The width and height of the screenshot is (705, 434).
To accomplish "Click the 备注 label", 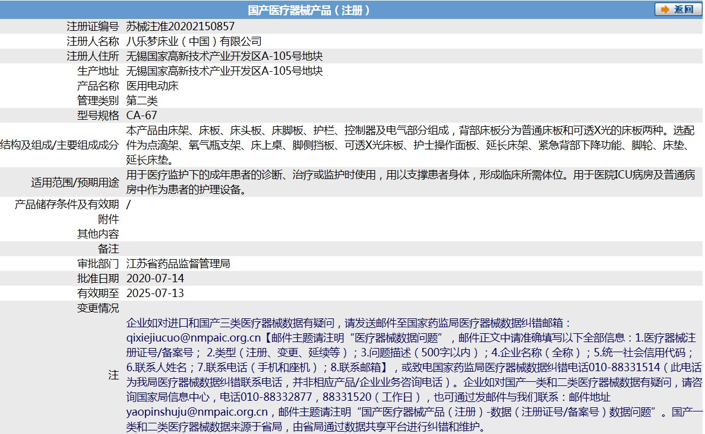I will click(108, 248).
